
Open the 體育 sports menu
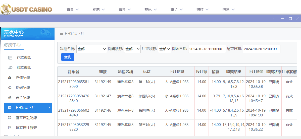(x=125, y=10)
